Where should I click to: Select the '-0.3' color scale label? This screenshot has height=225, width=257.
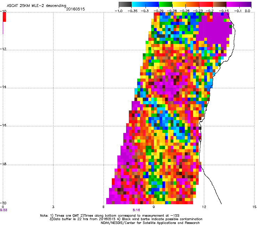click(x=145, y=11)
